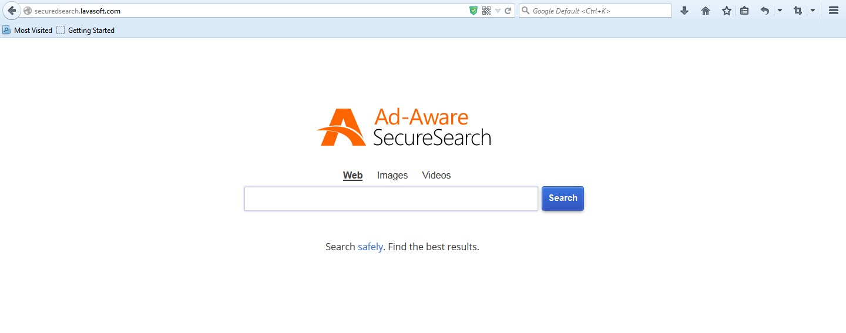Bookmark this page with the star icon
This screenshot has height=333, width=846.
pos(727,11)
